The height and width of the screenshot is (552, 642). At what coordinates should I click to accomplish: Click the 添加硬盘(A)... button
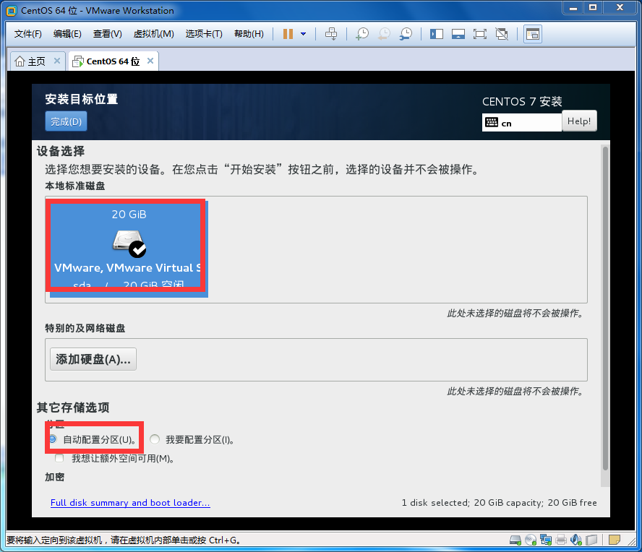93,359
